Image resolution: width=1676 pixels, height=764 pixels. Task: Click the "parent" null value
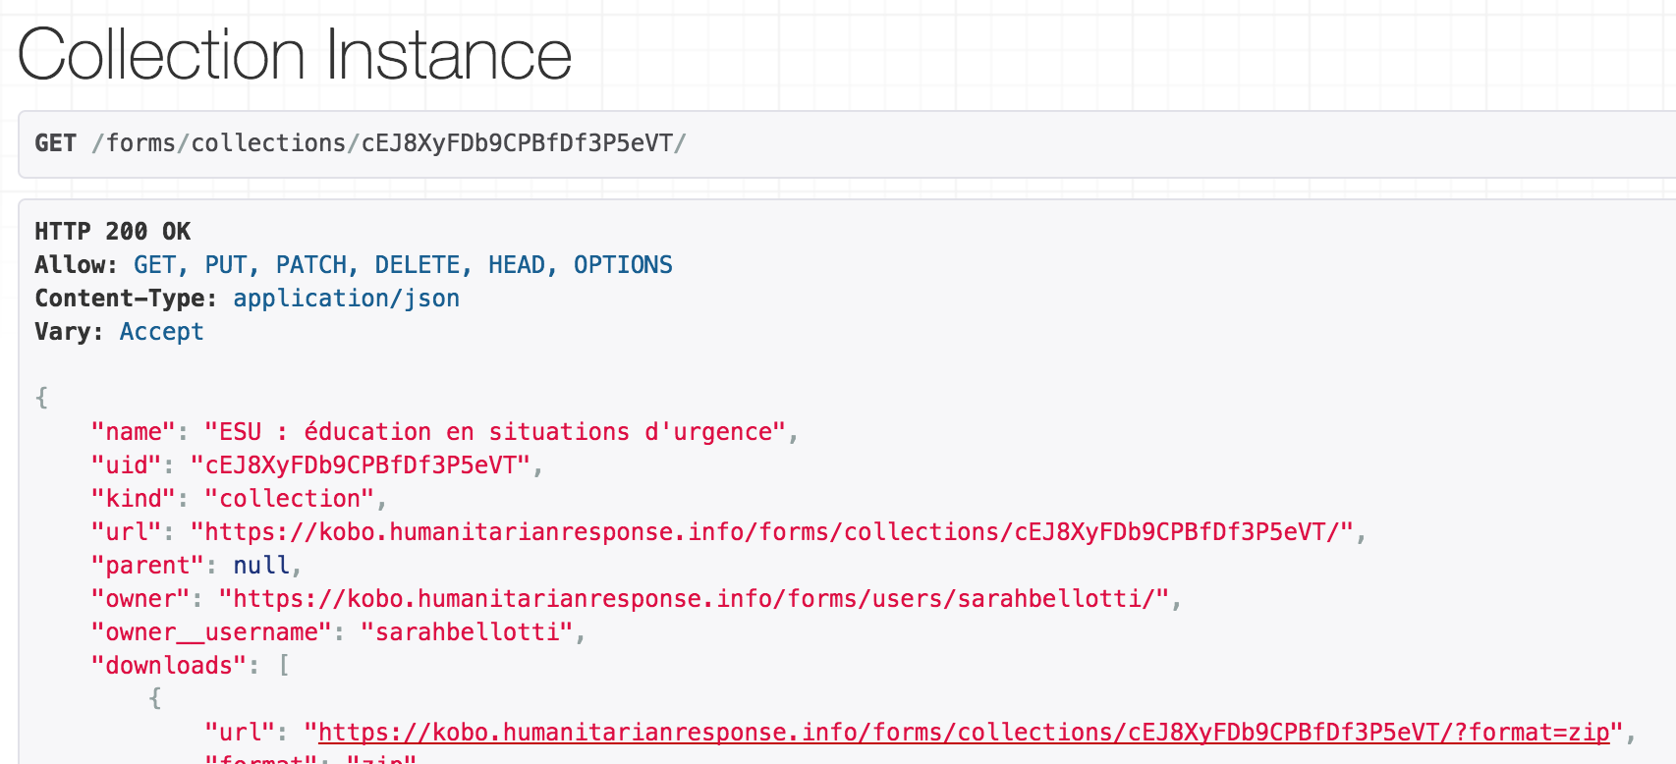[261, 565]
